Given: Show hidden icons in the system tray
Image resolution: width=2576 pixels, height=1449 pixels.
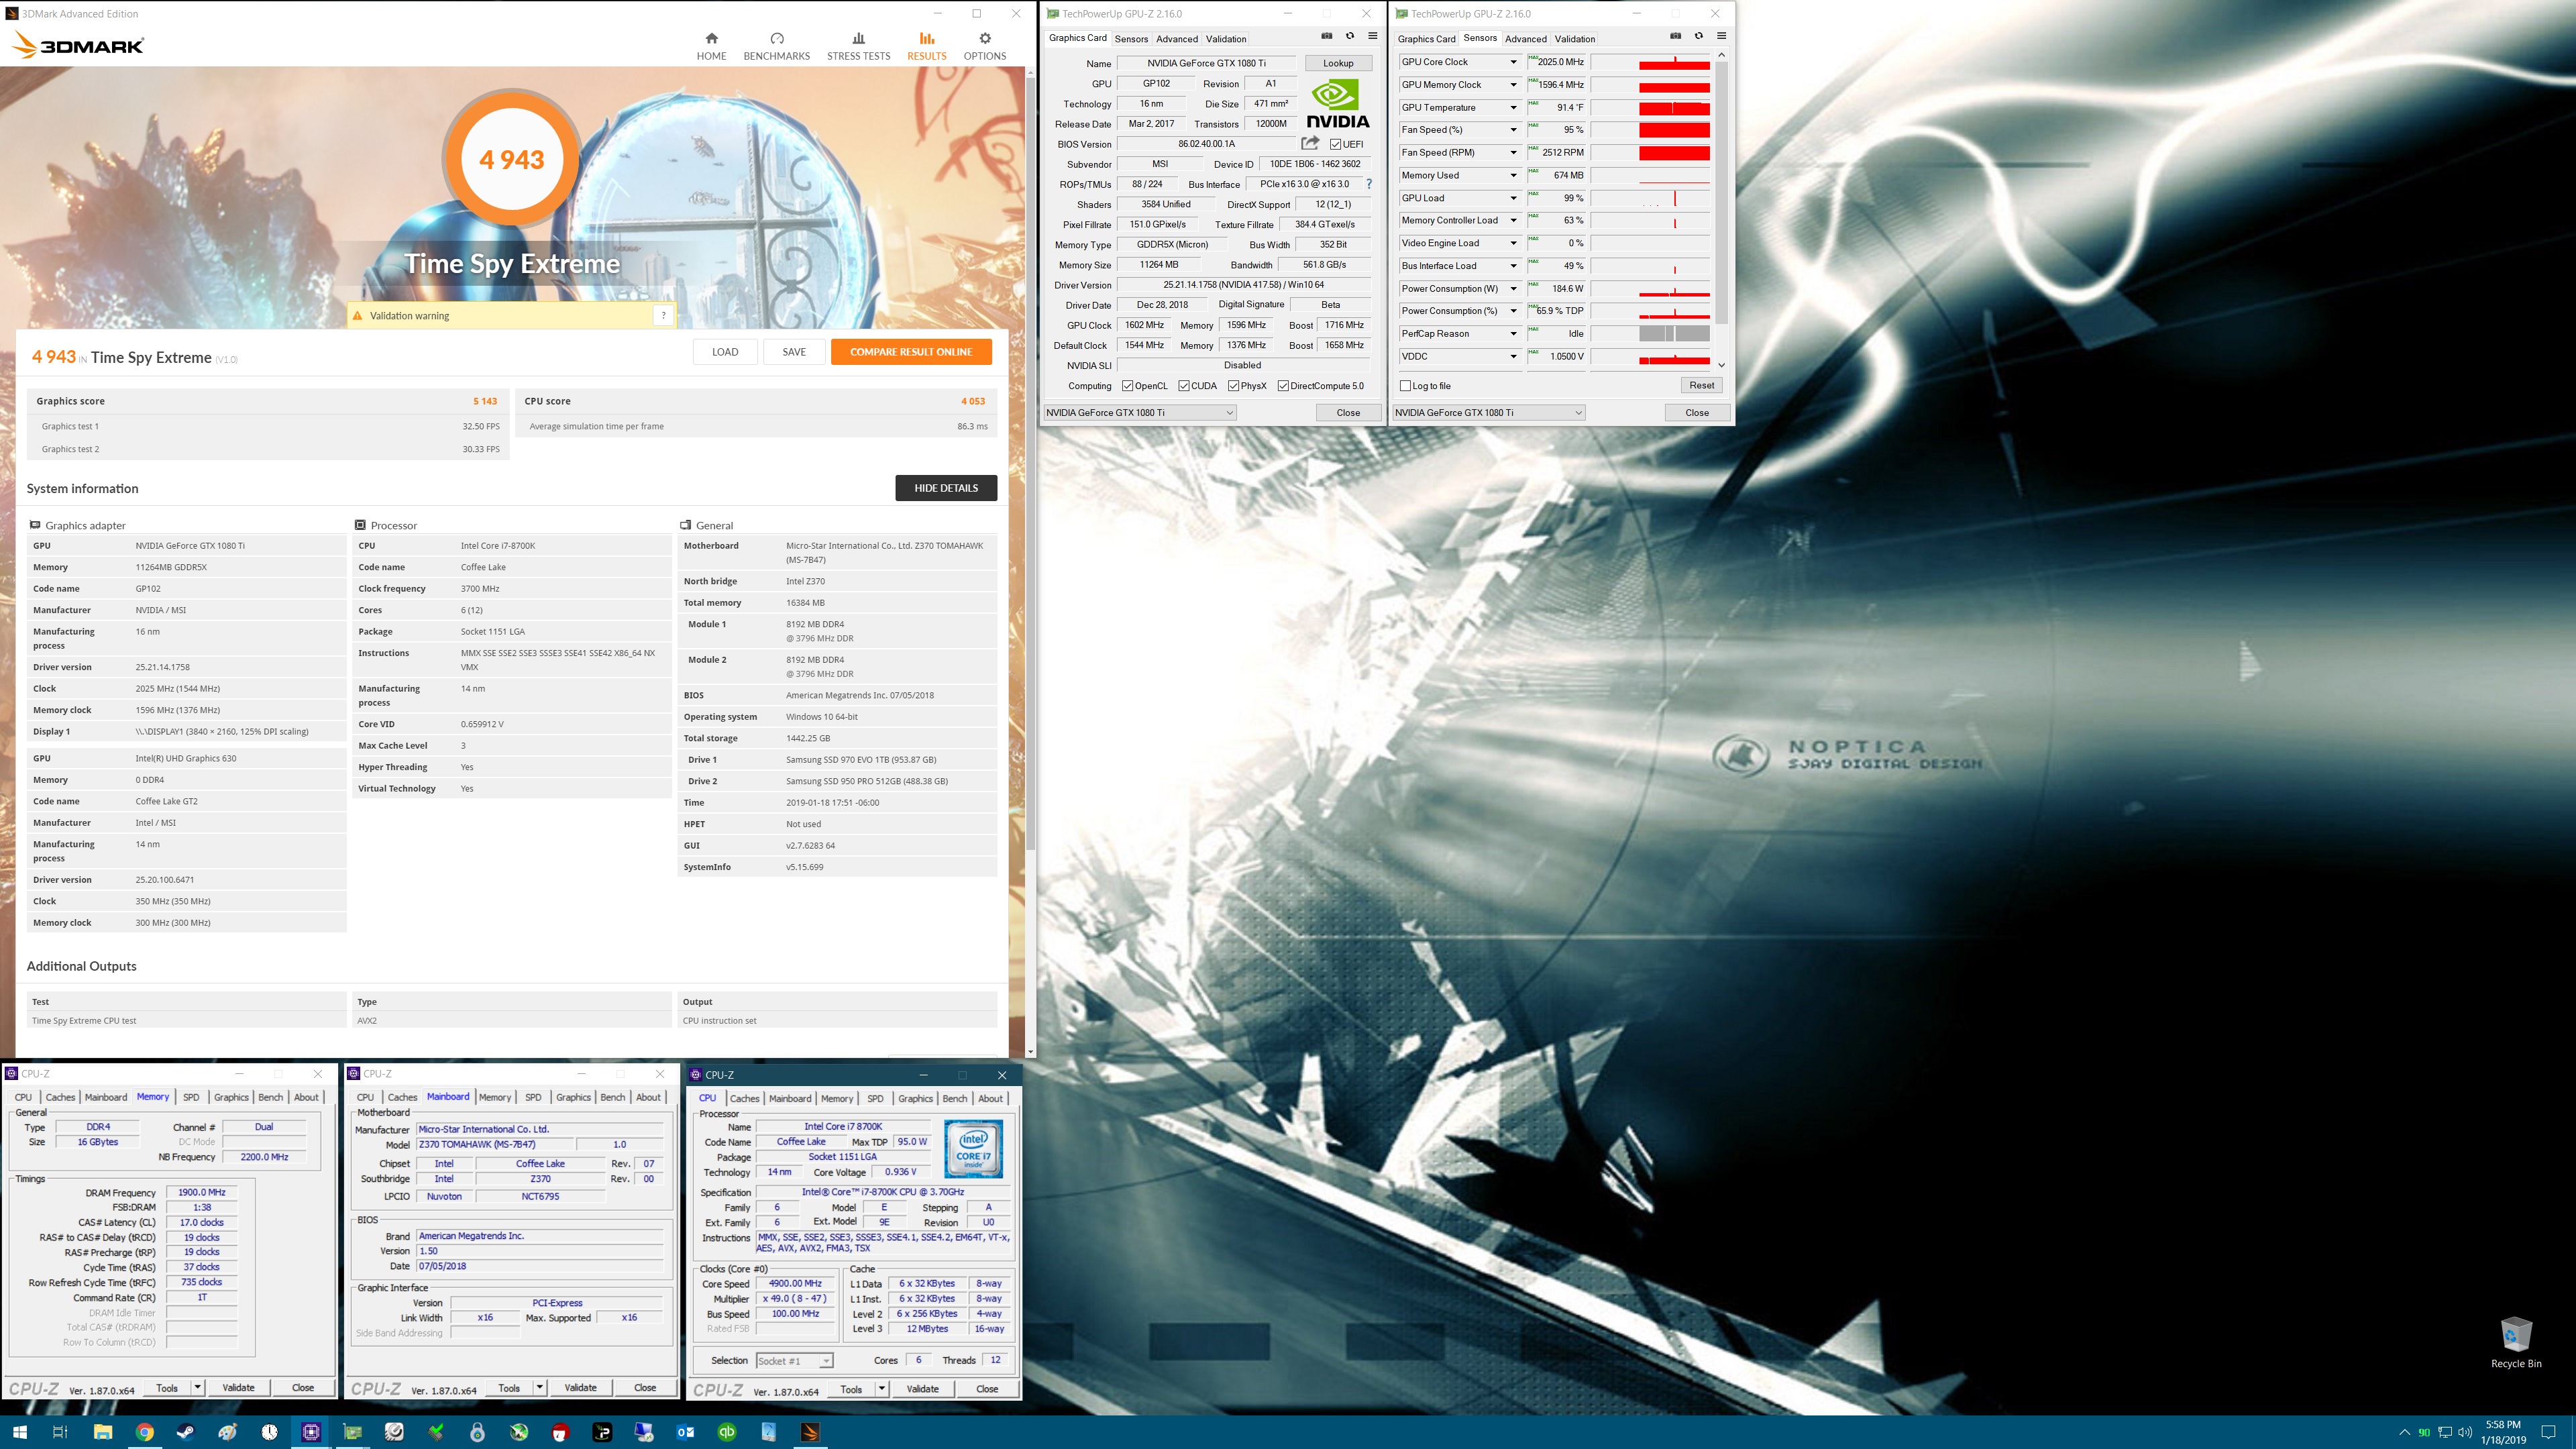Looking at the screenshot, I should tap(2404, 1432).
